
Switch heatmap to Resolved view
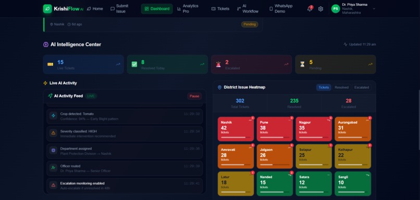coord(341,87)
